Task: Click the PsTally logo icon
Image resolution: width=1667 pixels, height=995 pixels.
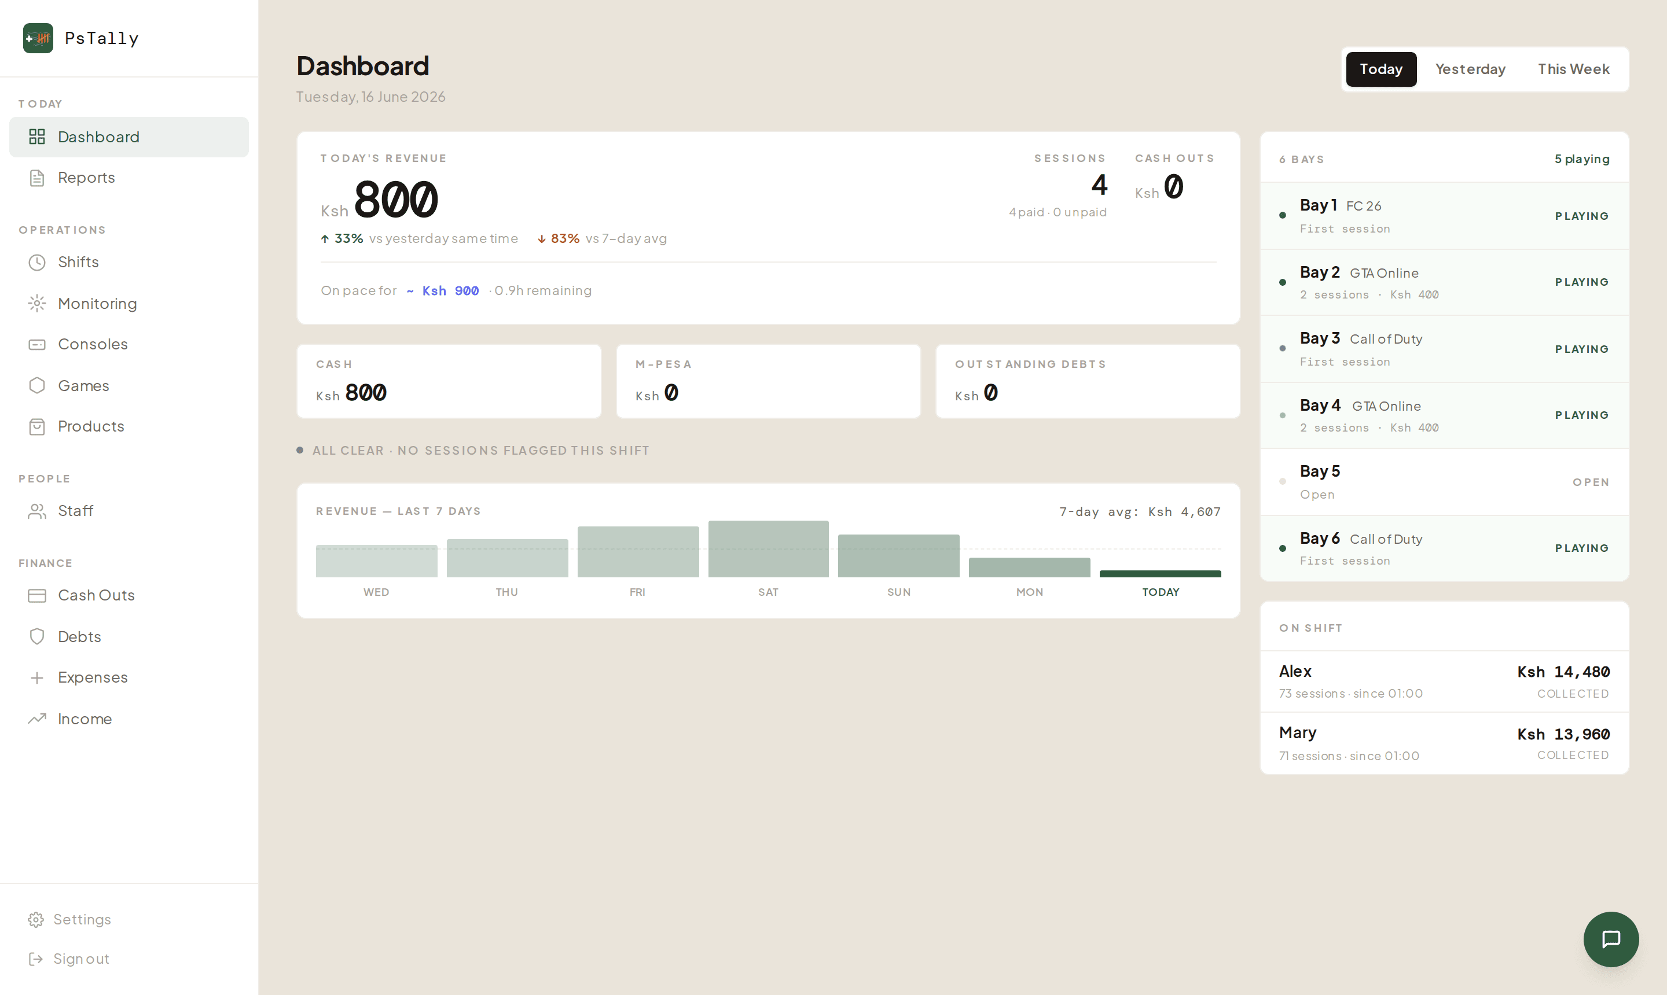Action: click(38, 38)
